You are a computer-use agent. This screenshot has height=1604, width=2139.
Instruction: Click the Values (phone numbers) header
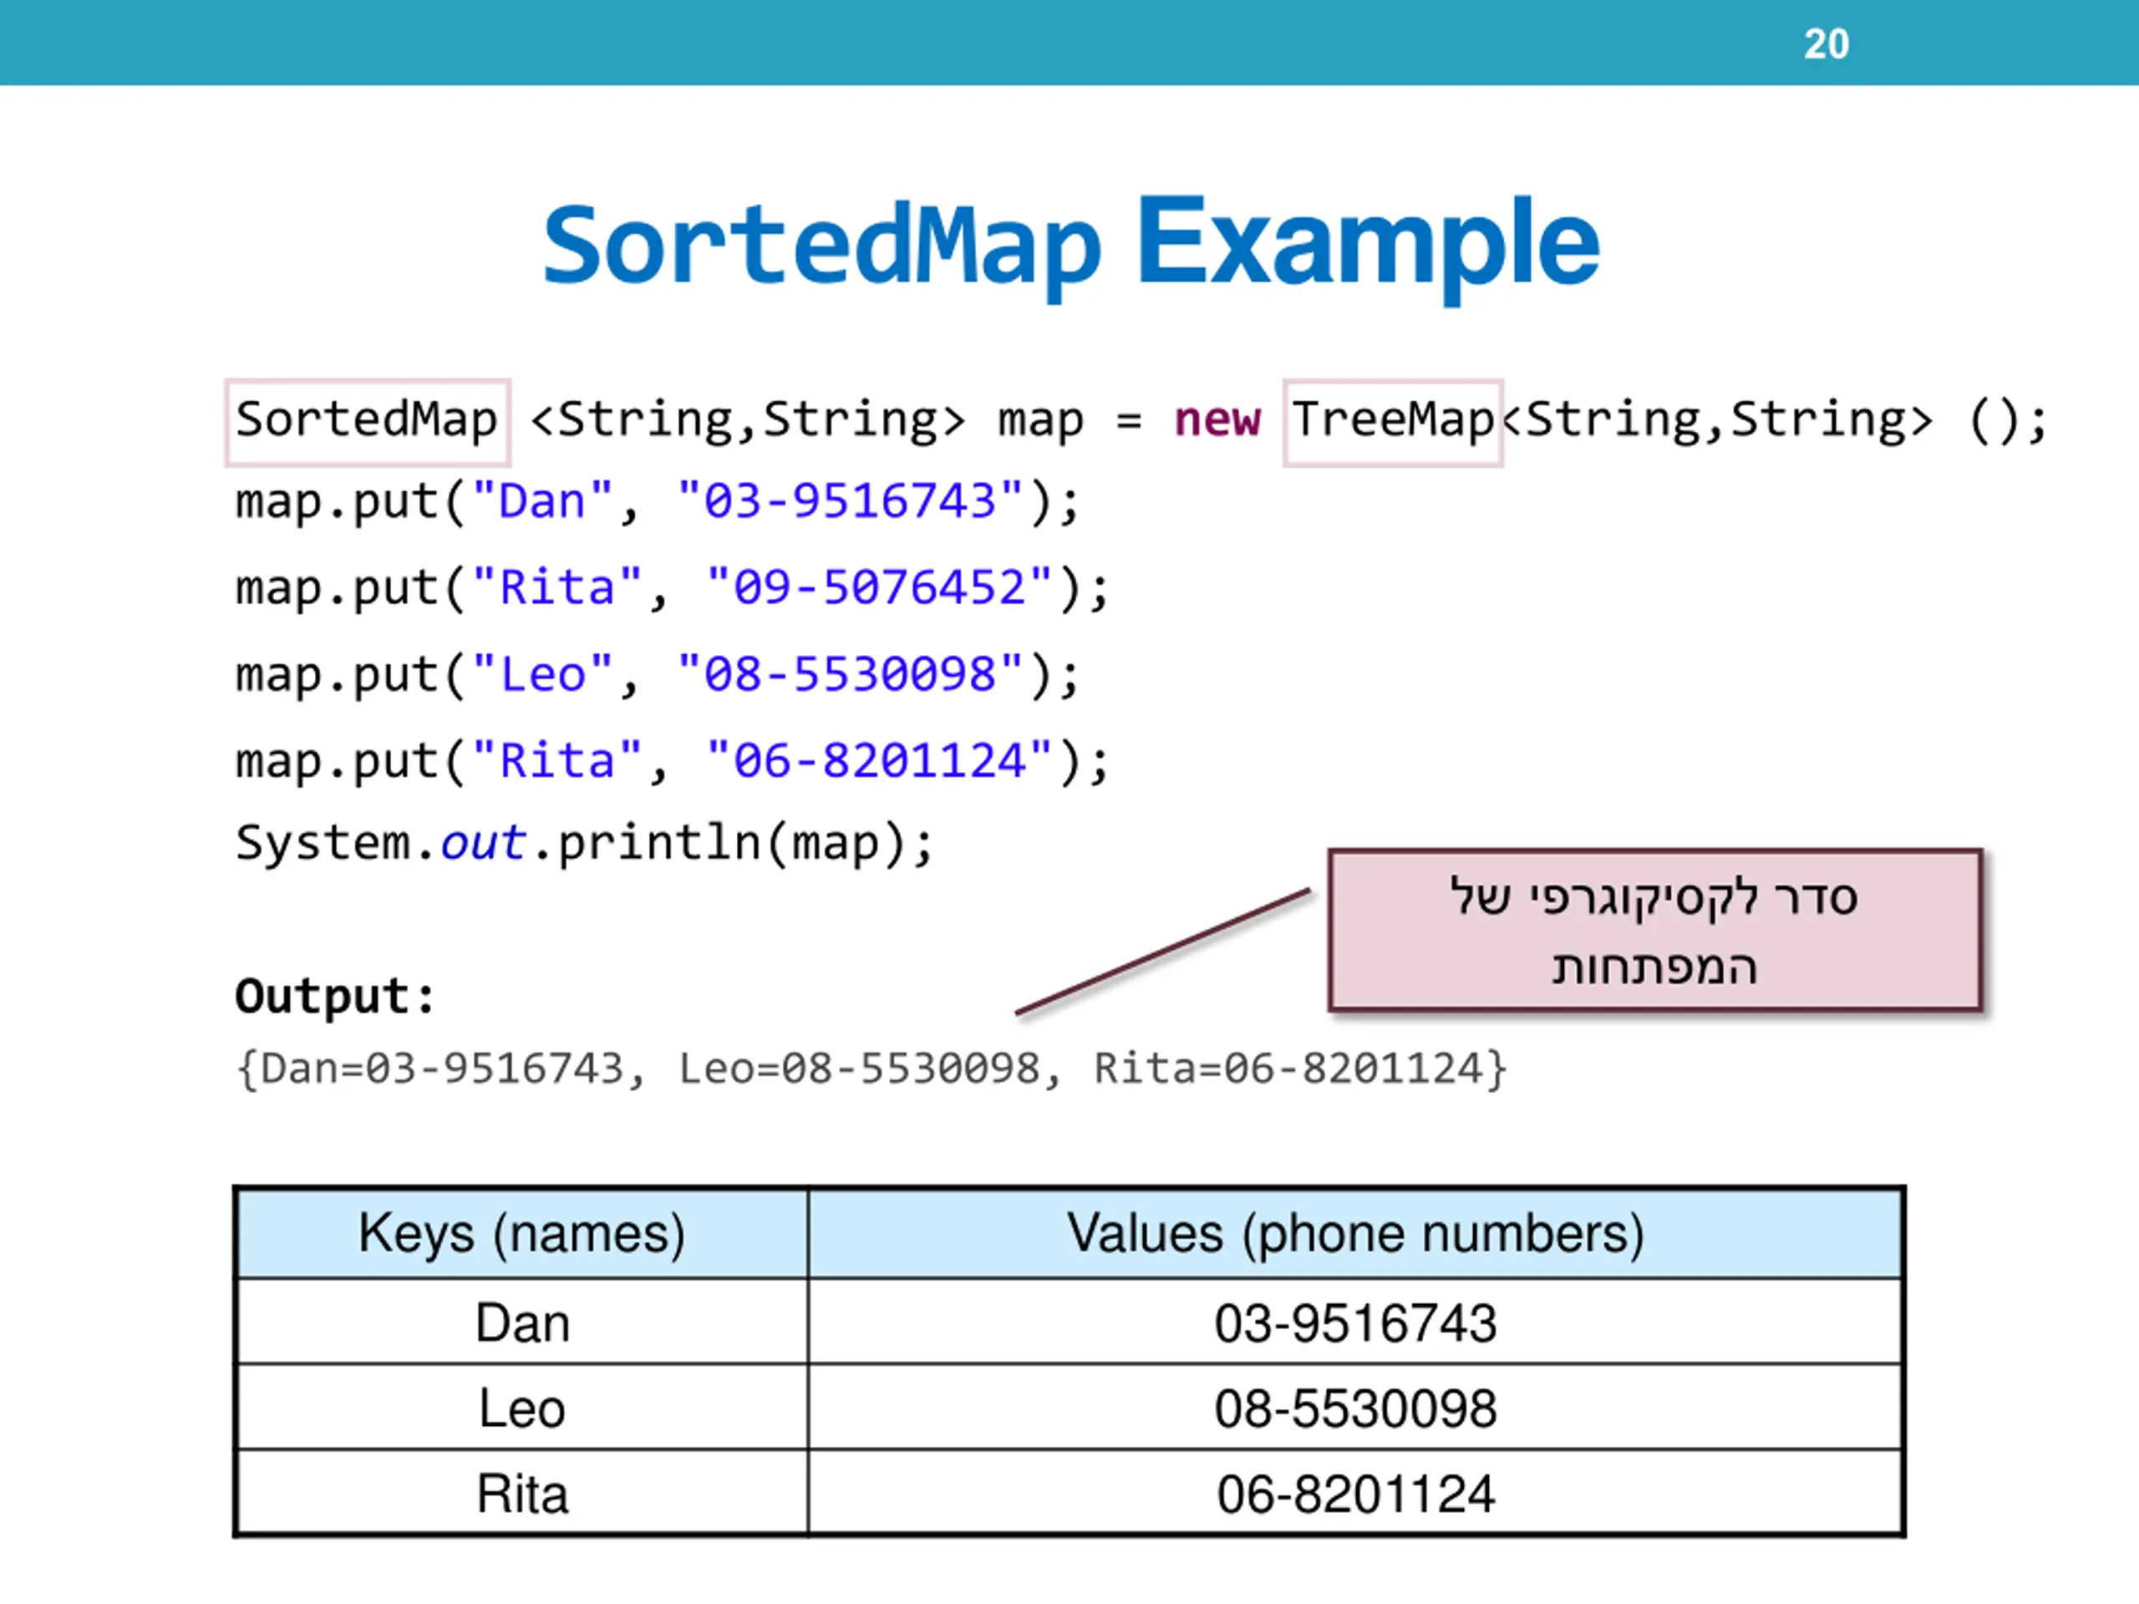(x=1354, y=1234)
